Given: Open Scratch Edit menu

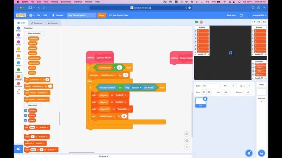Looking at the screenshot, I should (x=45, y=15).
